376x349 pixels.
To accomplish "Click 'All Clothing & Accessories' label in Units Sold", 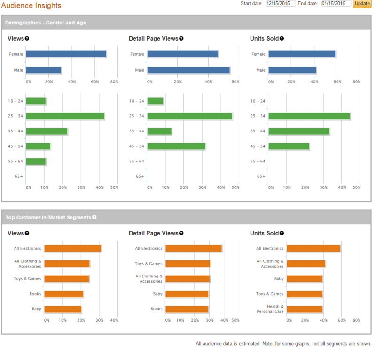I will tap(270, 264).
